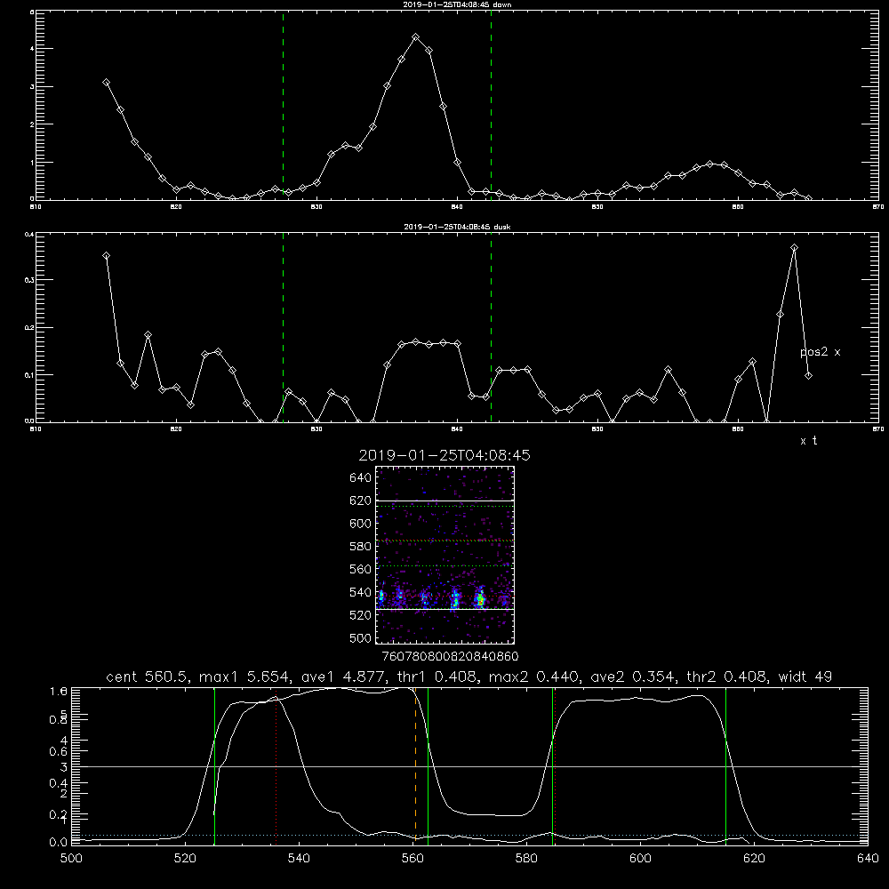Viewport: 889px width, 889px height.
Task: Click the '580' x-axis label of bottom plot
Action: 526,859
